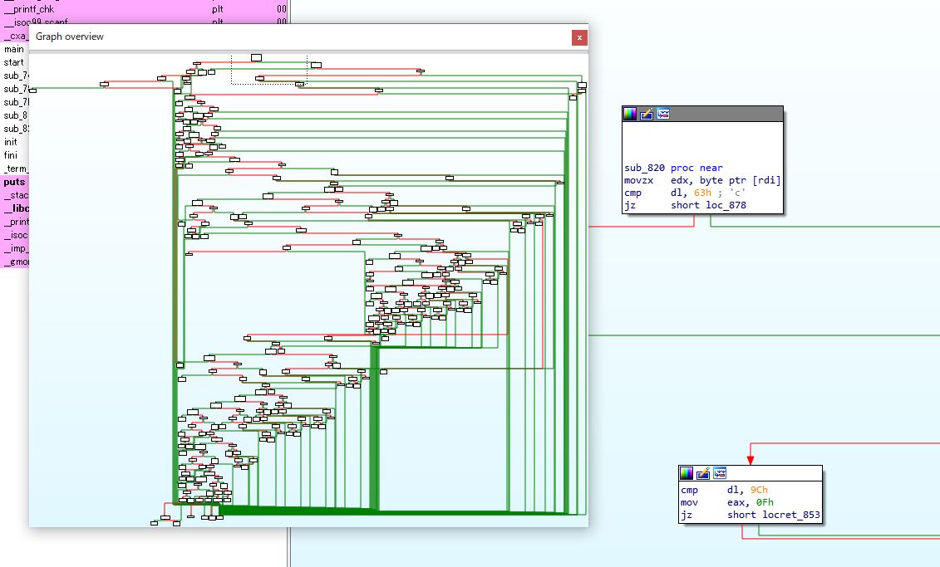Click the Graph overview title bar
This screenshot has width=940, height=567.
click(x=300, y=37)
